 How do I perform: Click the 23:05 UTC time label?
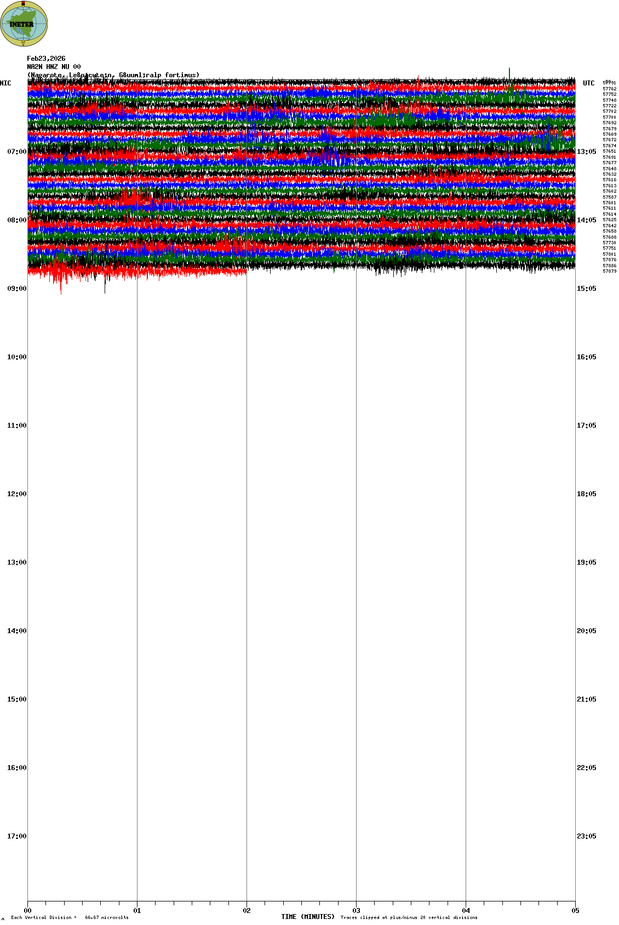(x=586, y=836)
